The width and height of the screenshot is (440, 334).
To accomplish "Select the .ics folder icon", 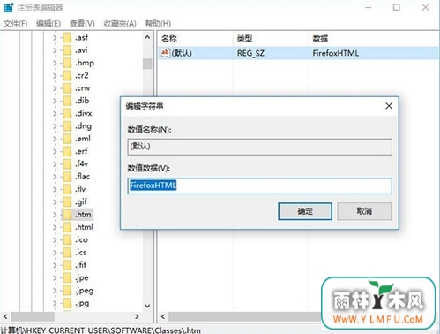I will [67, 253].
